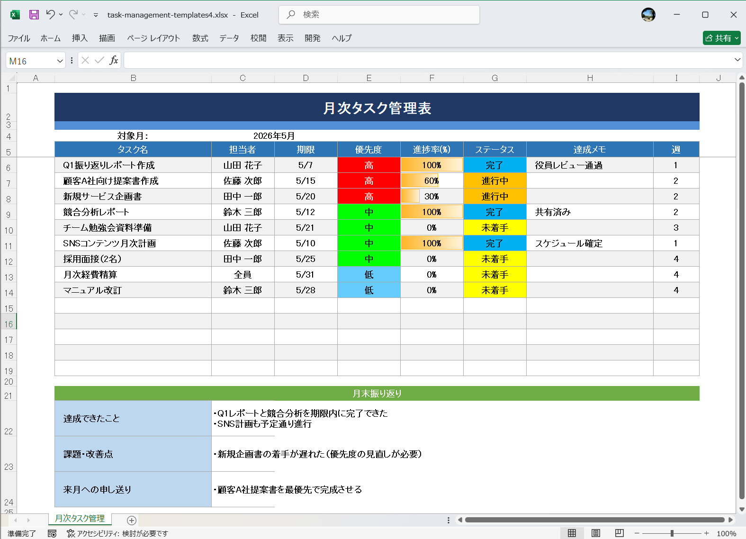Open the 開発 ribbon tab

[x=313, y=38]
